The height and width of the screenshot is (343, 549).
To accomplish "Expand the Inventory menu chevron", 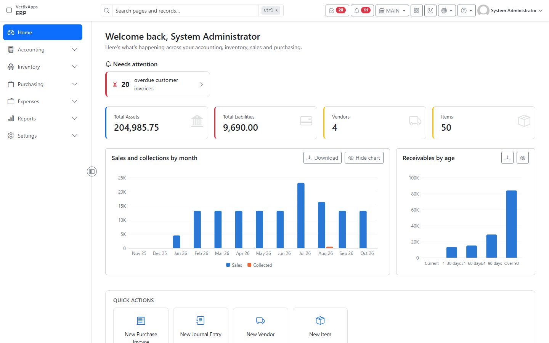I will tap(75, 67).
